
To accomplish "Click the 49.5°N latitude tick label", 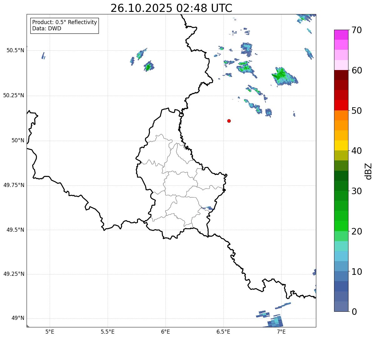I will [15, 230].
